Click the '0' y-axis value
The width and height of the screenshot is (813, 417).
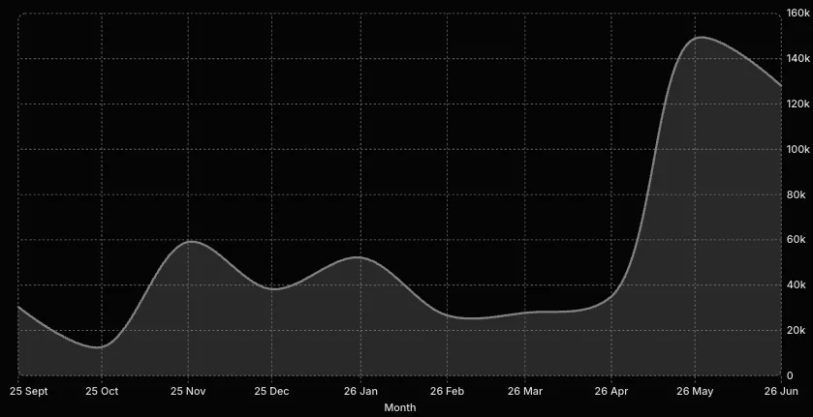pyautogui.click(x=789, y=375)
